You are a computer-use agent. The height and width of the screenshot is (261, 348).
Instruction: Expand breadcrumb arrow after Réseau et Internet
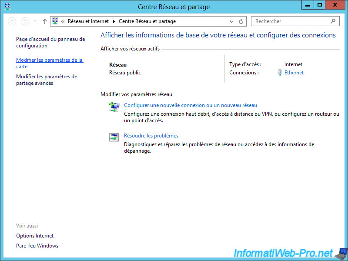pyautogui.click(x=114, y=21)
